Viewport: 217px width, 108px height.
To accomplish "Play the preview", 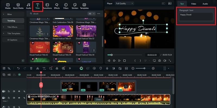I will (x=119, y=61).
